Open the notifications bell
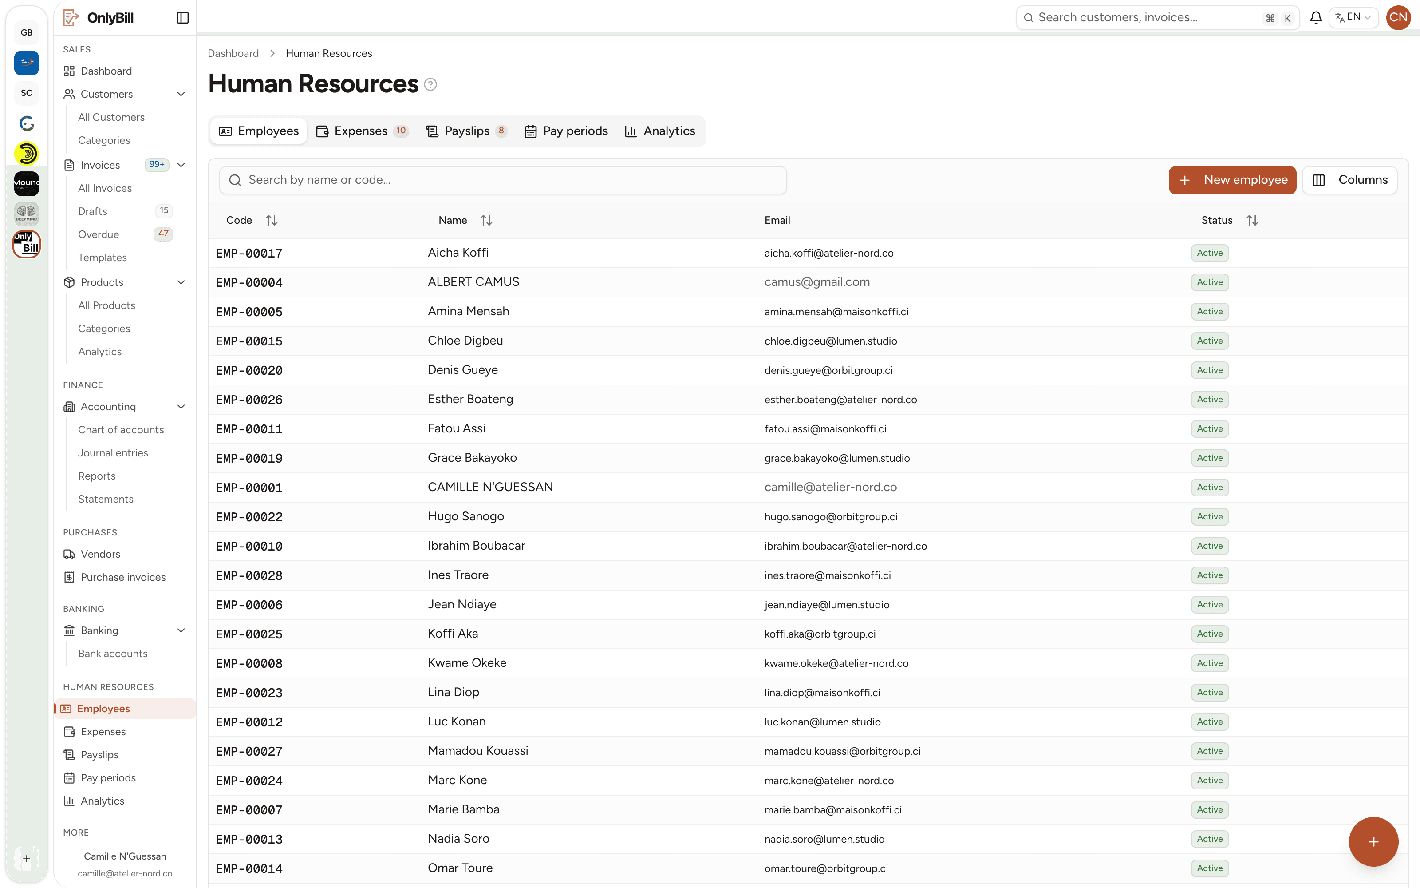This screenshot has width=1420, height=888. pyautogui.click(x=1316, y=18)
